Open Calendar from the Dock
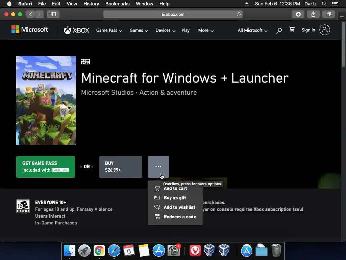The image size is (346, 260). [x=129, y=251]
